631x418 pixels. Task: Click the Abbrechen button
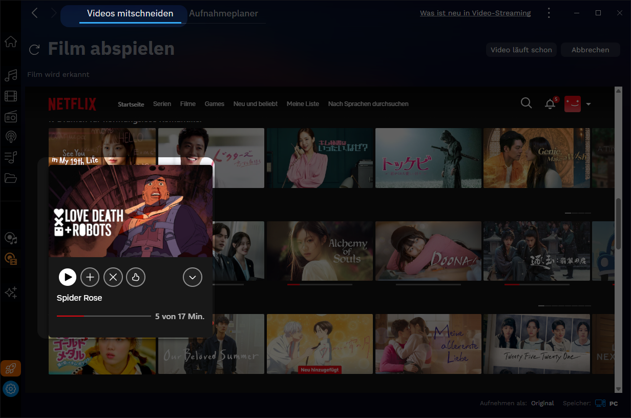click(591, 50)
